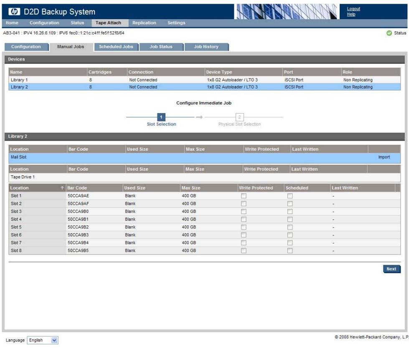Select the Library 2 device row
Viewport: 409px width, 348px height.
pos(205,87)
